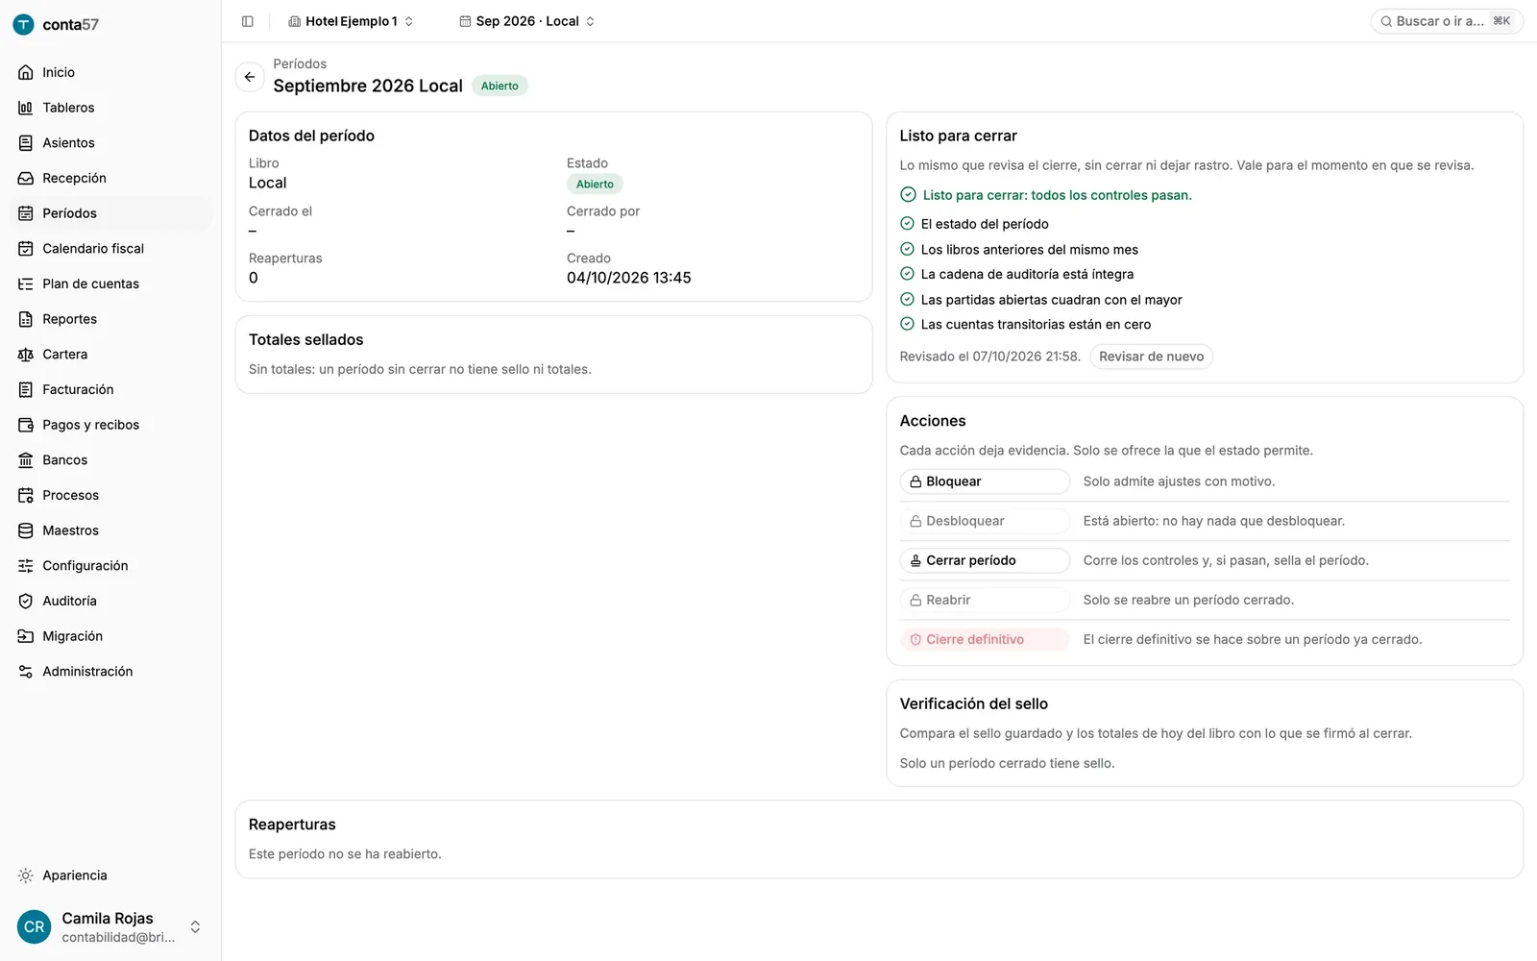Go back with the arrow button
Image resolution: width=1537 pixels, height=961 pixels.
pos(250,77)
